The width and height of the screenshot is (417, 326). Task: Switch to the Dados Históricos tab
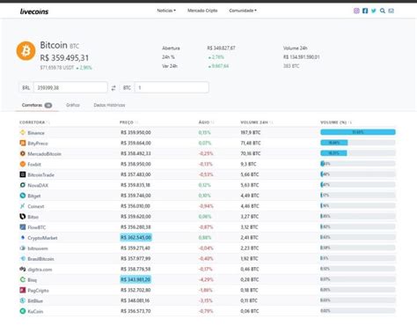[x=109, y=105]
